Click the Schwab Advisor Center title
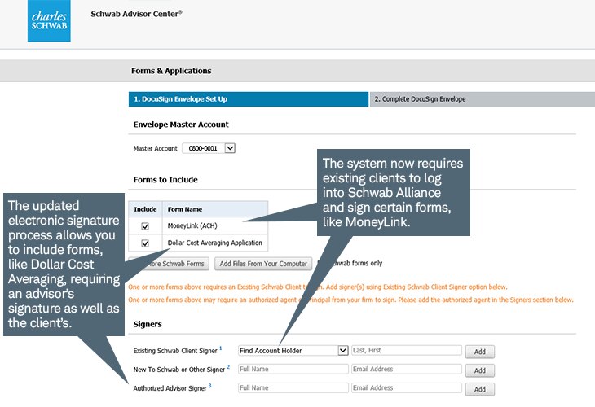The width and height of the screenshot is (595, 407). point(137,14)
